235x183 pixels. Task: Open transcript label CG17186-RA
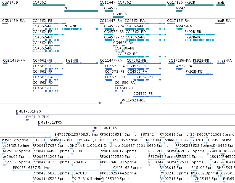(x=178, y=20)
